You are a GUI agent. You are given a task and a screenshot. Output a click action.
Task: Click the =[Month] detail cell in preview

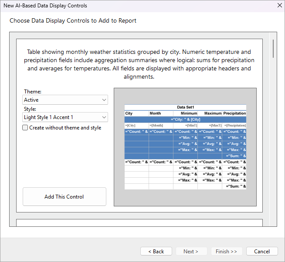coord(161,126)
